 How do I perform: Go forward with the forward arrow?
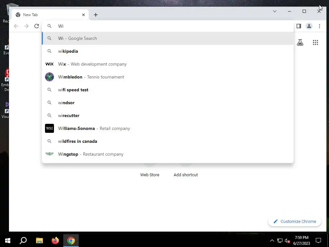pyautogui.click(x=26, y=26)
